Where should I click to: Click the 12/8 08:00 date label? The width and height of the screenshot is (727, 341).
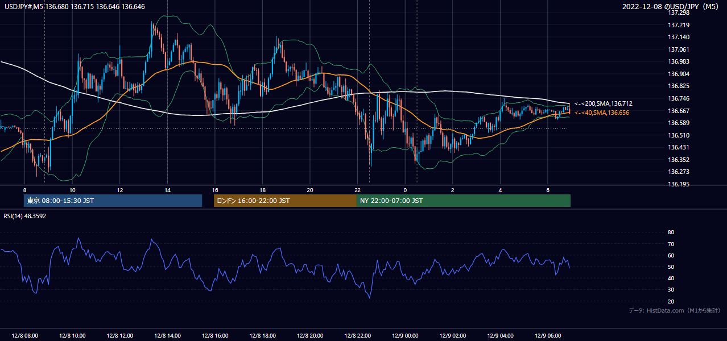(x=24, y=335)
